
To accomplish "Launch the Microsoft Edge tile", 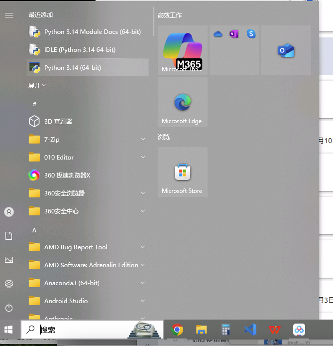I will point(183,102).
